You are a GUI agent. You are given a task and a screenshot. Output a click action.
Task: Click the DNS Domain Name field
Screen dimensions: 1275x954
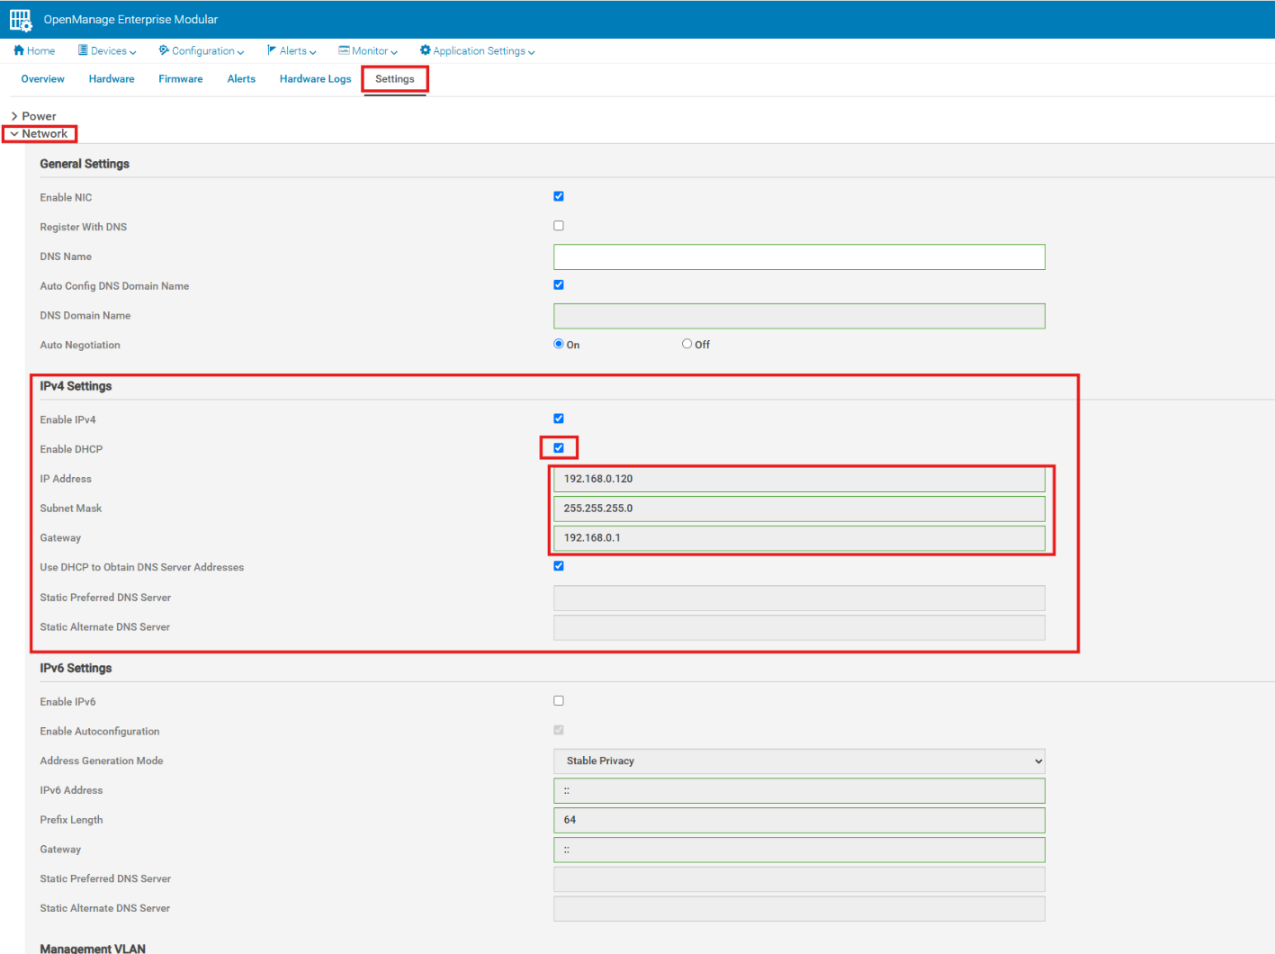click(799, 316)
